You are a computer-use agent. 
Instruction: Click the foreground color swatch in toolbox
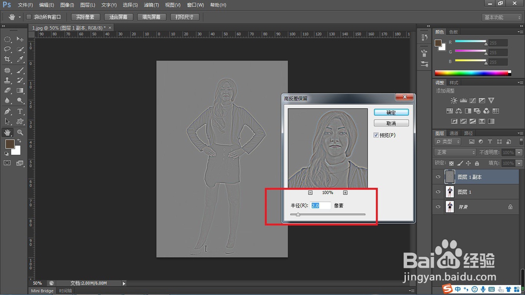point(9,144)
